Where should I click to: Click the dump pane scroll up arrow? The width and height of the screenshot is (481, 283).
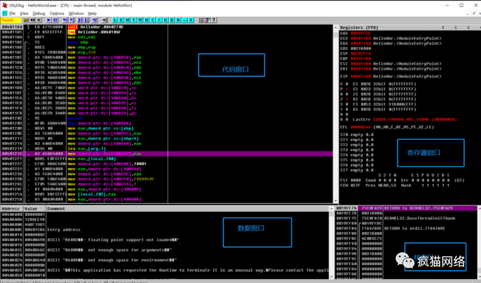coord(331,209)
